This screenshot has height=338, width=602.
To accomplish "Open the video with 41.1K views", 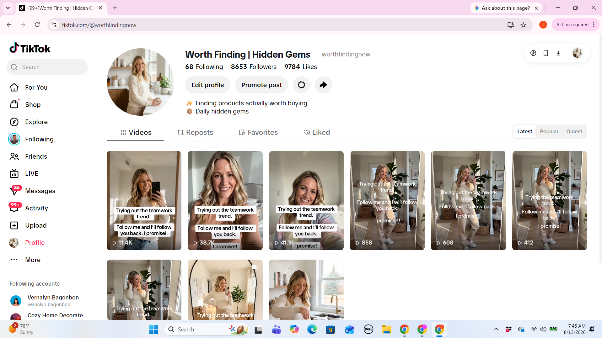I will pos(306,201).
